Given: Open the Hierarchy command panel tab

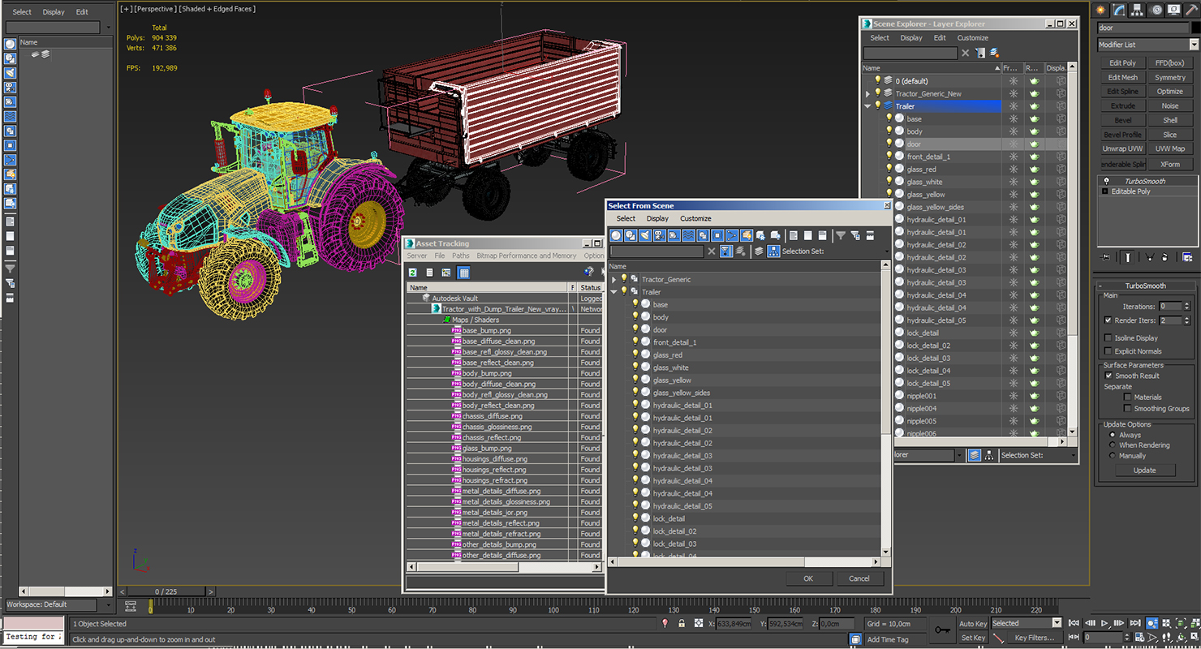Looking at the screenshot, I should tap(1138, 10).
